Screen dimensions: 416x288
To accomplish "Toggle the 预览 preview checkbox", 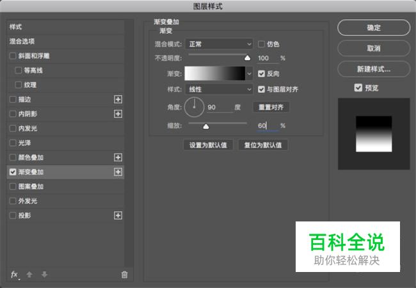I will tap(358, 88).
